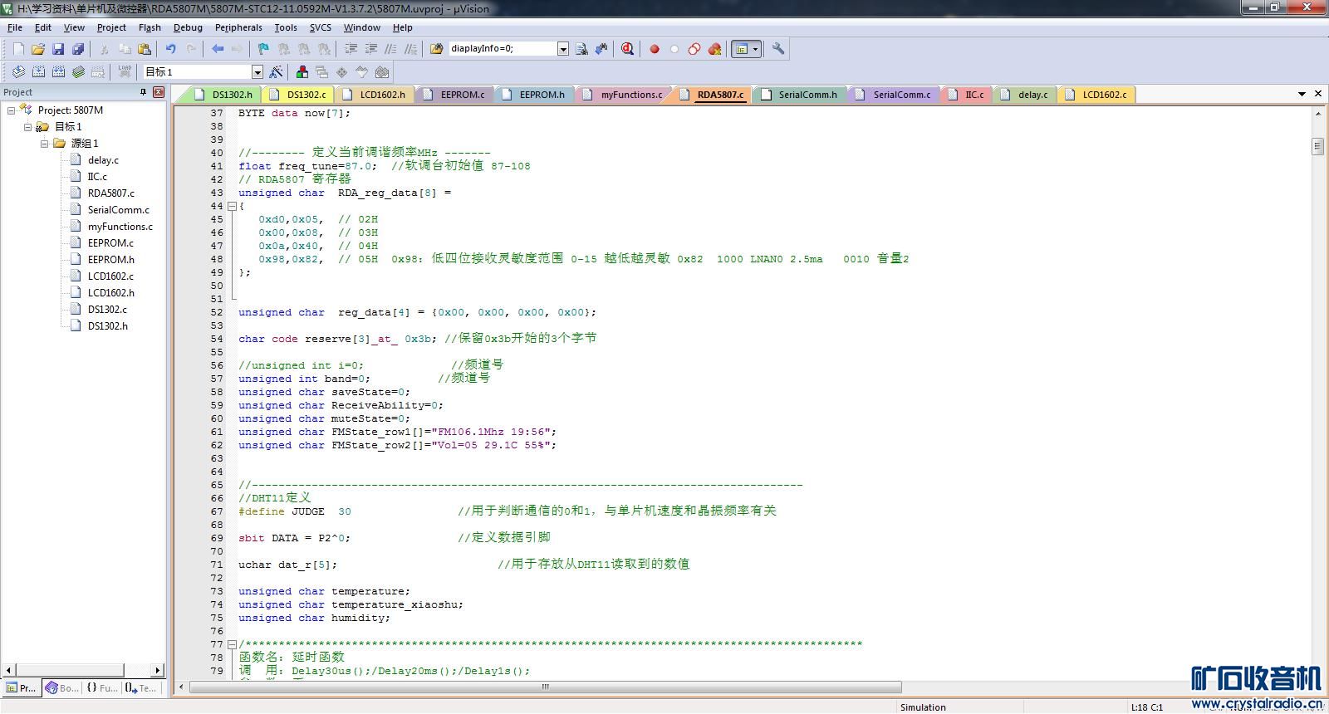Expand the find text dropdown displayInfo=0;
The image size is (1329, 714).
pos(562,49)
